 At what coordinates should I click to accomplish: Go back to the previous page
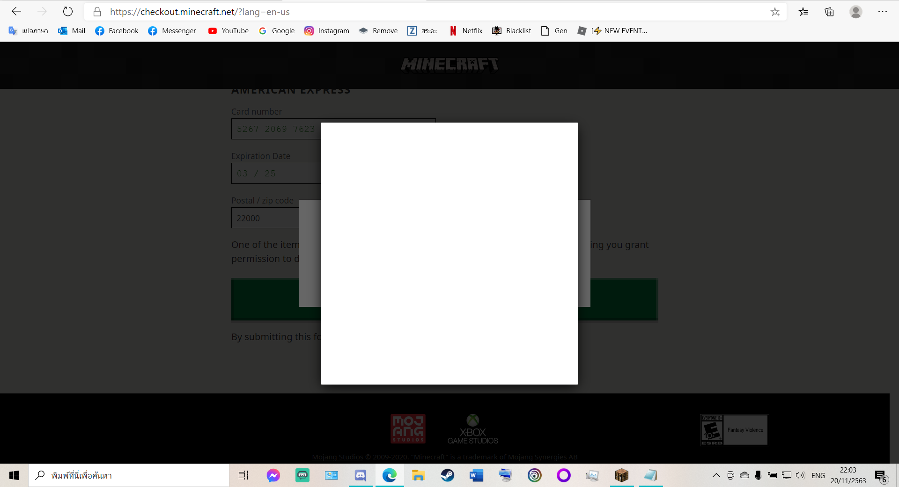click(x=16, y=12)
